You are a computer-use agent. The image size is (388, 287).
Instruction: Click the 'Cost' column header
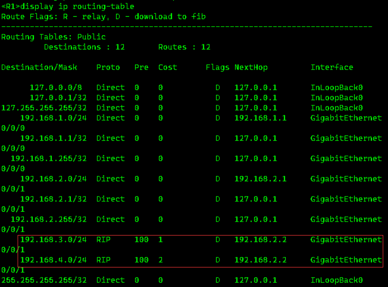pos(168,67)
